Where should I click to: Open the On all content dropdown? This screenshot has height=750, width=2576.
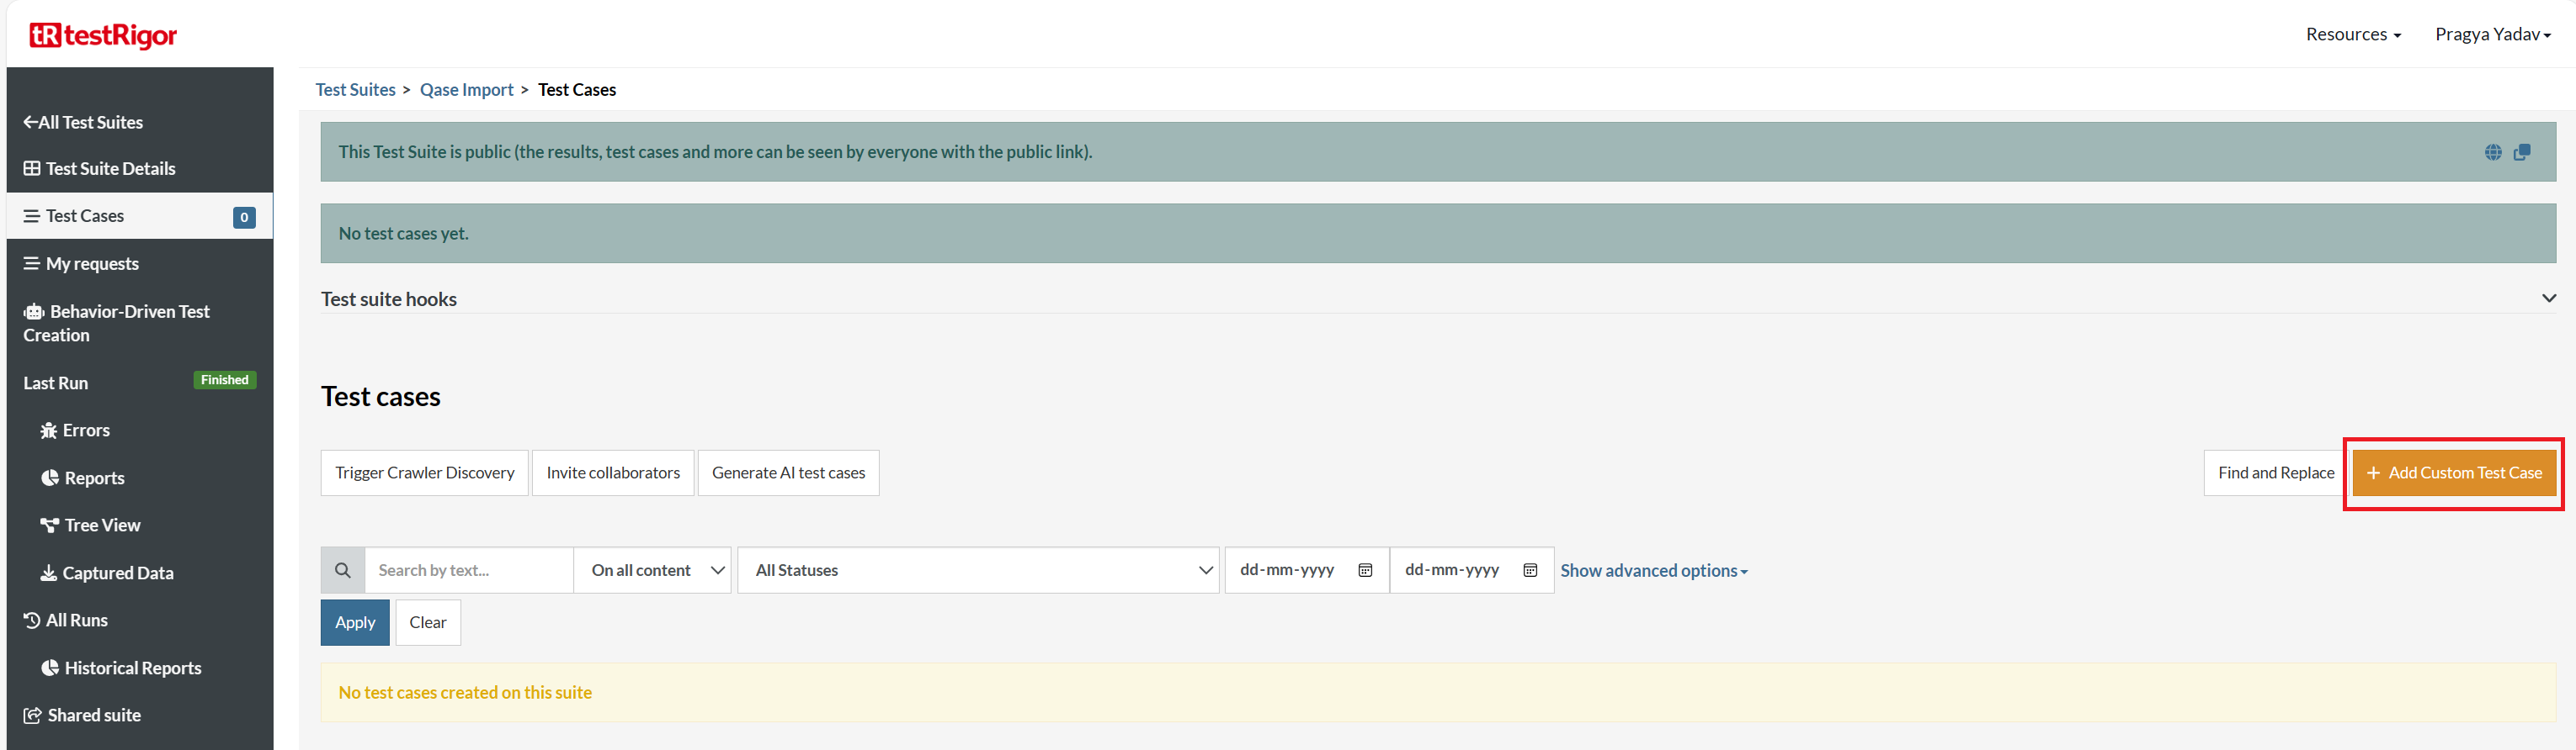653,570
